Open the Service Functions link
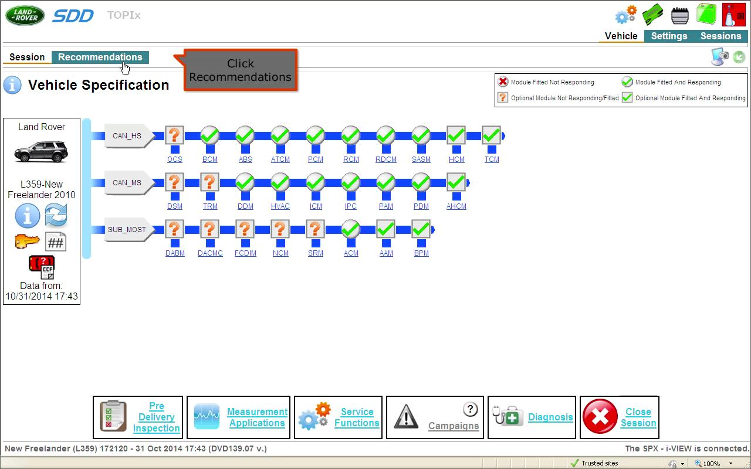This screenshot has width=751, height=469. click(x=357, y=417)
